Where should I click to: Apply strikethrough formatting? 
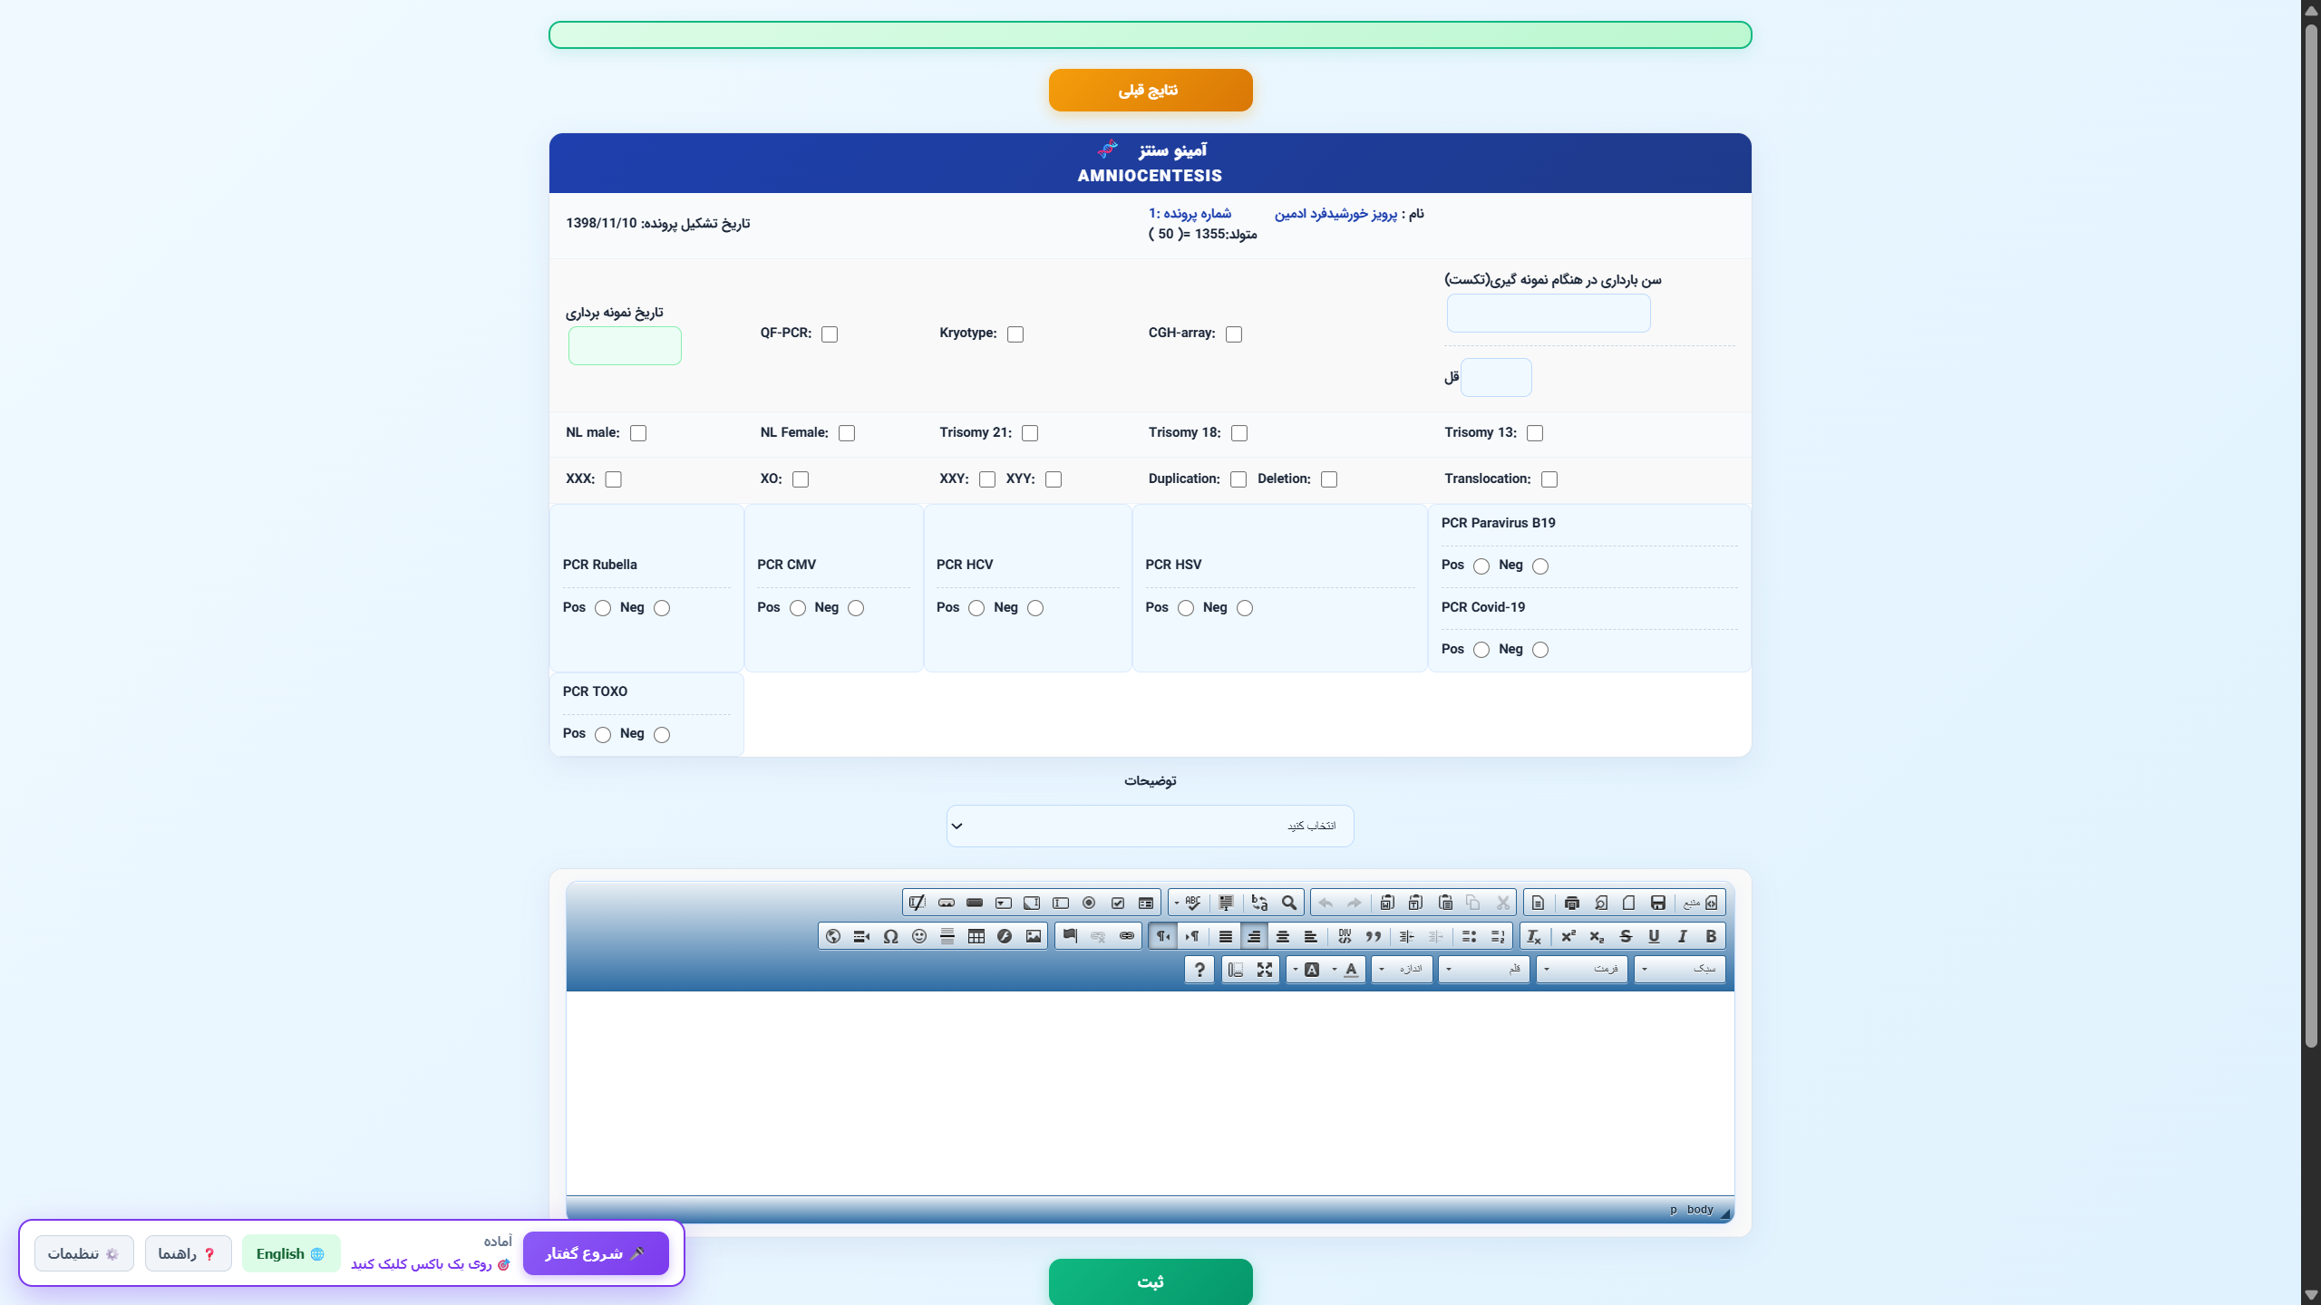pyautogui.click(x=1626, y=936)
